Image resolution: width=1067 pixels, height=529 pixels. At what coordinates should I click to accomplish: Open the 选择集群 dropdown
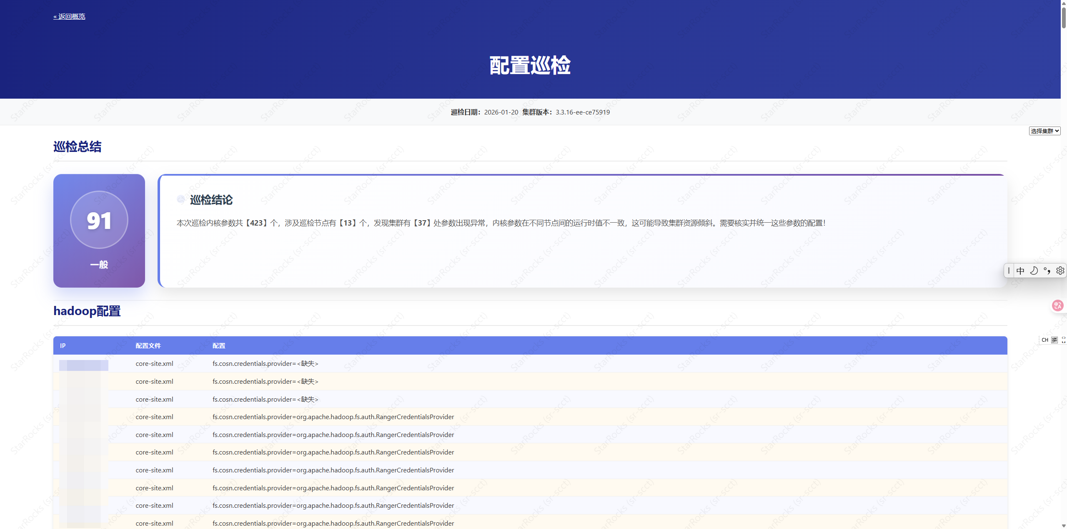tap(1044, 131)
